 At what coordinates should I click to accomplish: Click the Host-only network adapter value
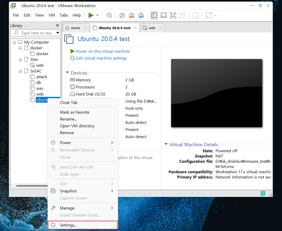134,108
